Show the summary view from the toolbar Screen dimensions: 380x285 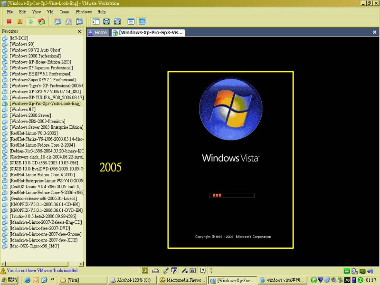click(x=131, y=21)
